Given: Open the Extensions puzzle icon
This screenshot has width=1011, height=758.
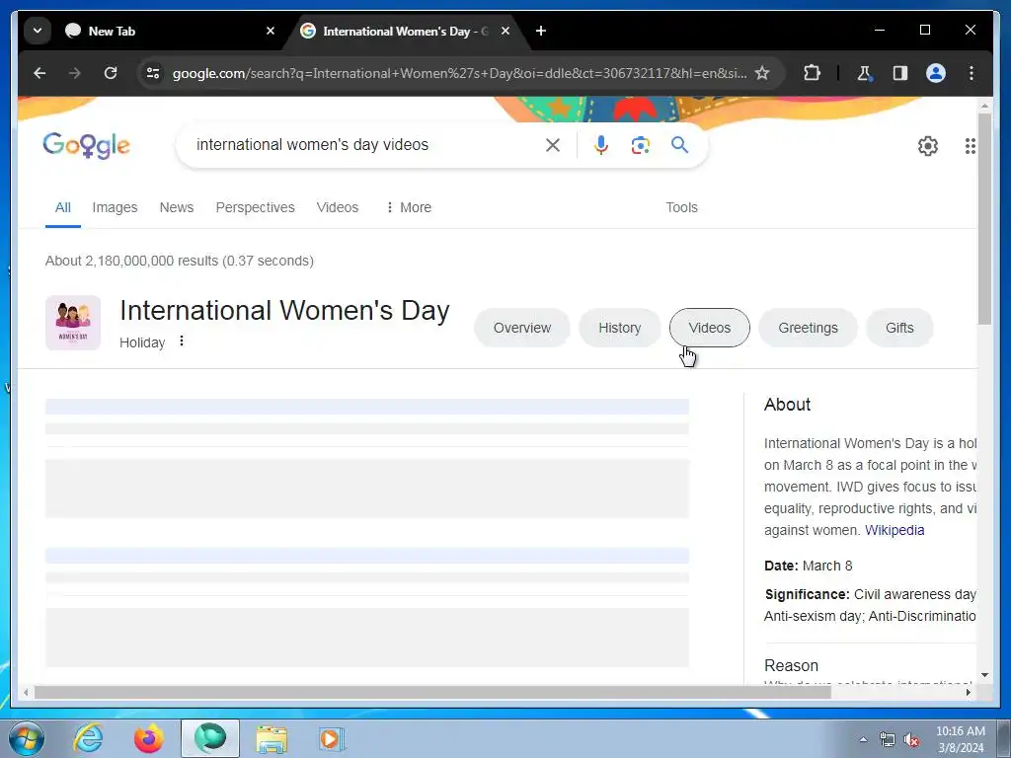Looking at the screenshot, I should coord(812,73).
